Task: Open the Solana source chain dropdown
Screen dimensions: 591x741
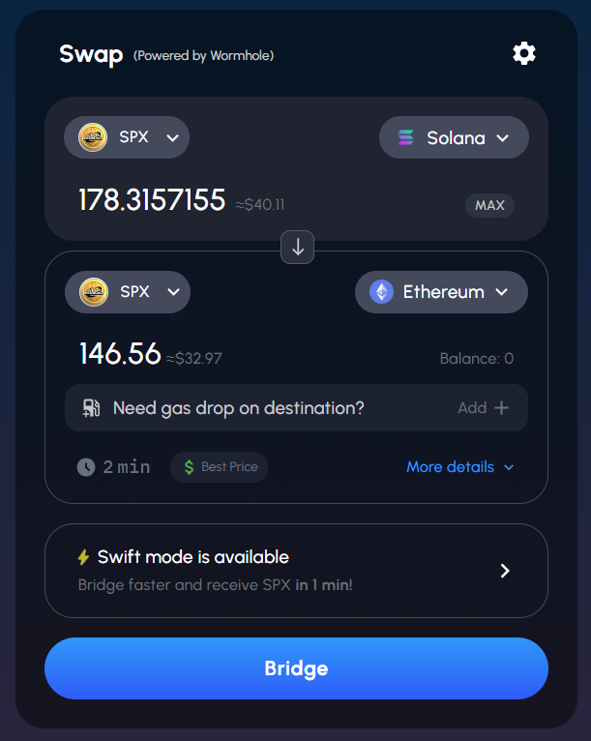Action: pyautogui.click(x=454, y=137)
